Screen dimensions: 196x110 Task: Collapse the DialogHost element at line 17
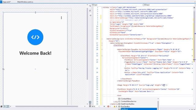(102, 43)
